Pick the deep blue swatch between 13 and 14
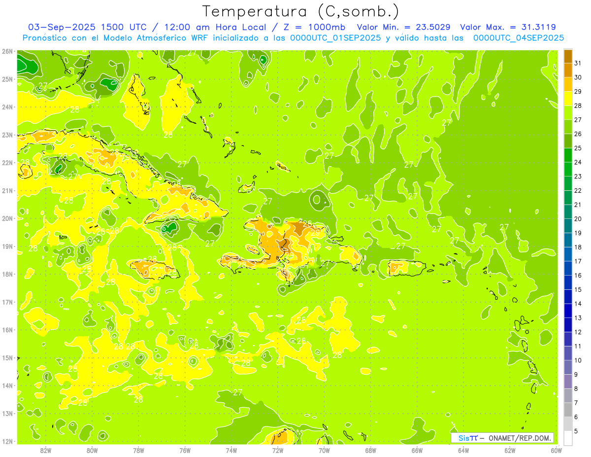 568,311
